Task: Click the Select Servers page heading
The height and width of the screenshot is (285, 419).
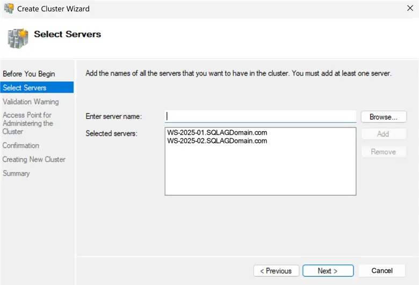Action: [67, 34]
